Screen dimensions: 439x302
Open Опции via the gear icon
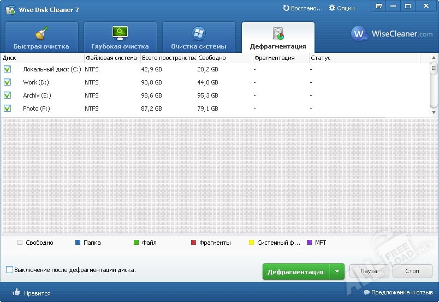(x=331, y=8)
